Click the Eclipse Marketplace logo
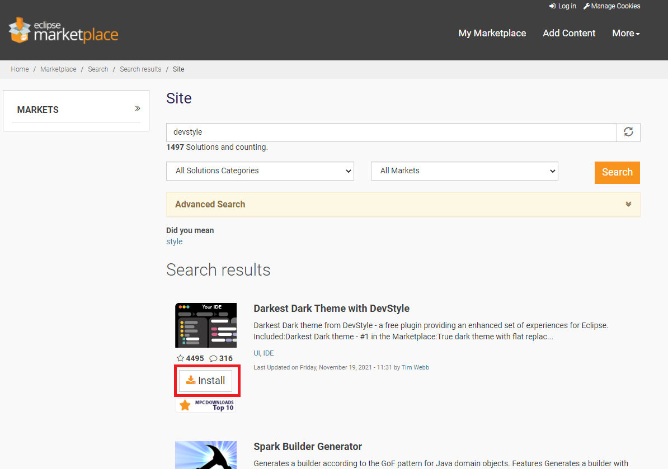 tap(63, 30)
